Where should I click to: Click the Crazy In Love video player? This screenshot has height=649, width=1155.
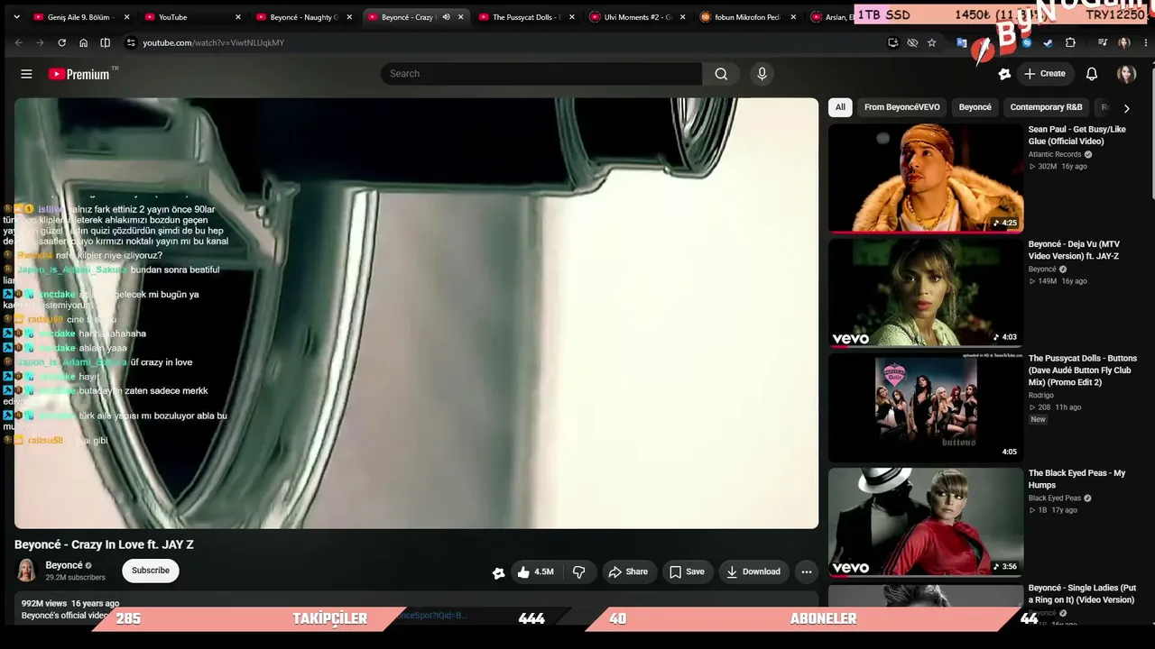(416, 313)
